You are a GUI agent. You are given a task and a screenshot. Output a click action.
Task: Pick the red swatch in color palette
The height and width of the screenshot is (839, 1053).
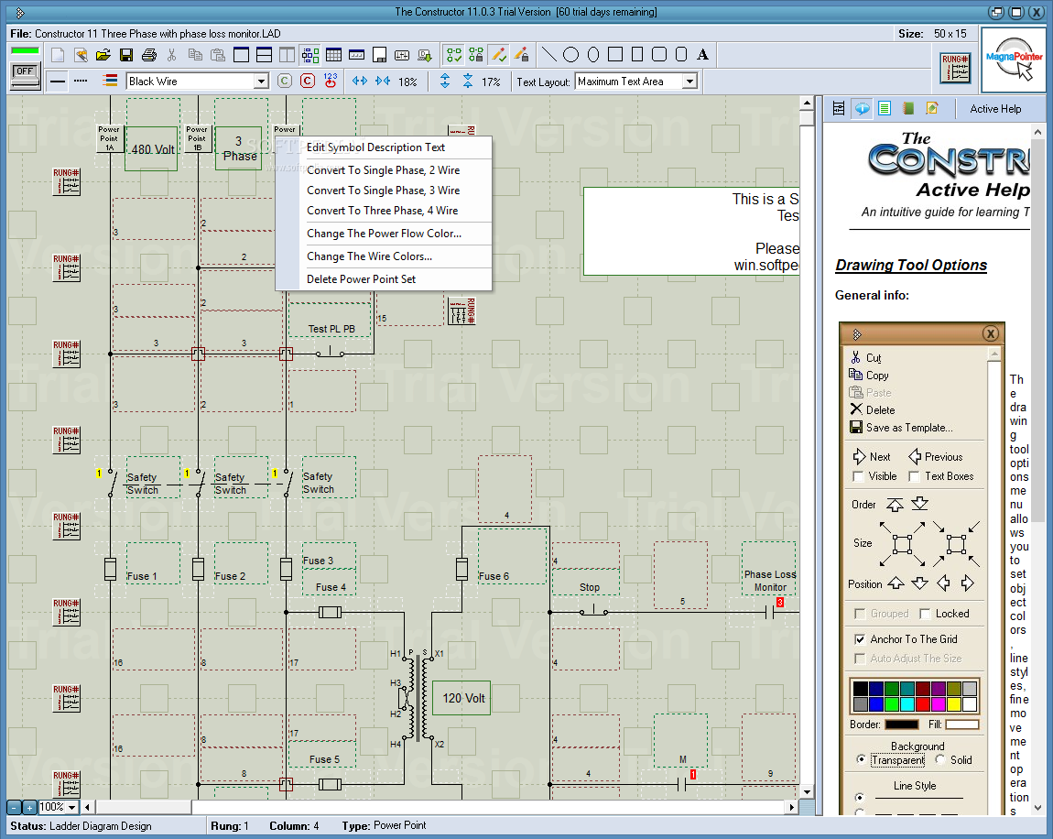[x=923, y=704]
